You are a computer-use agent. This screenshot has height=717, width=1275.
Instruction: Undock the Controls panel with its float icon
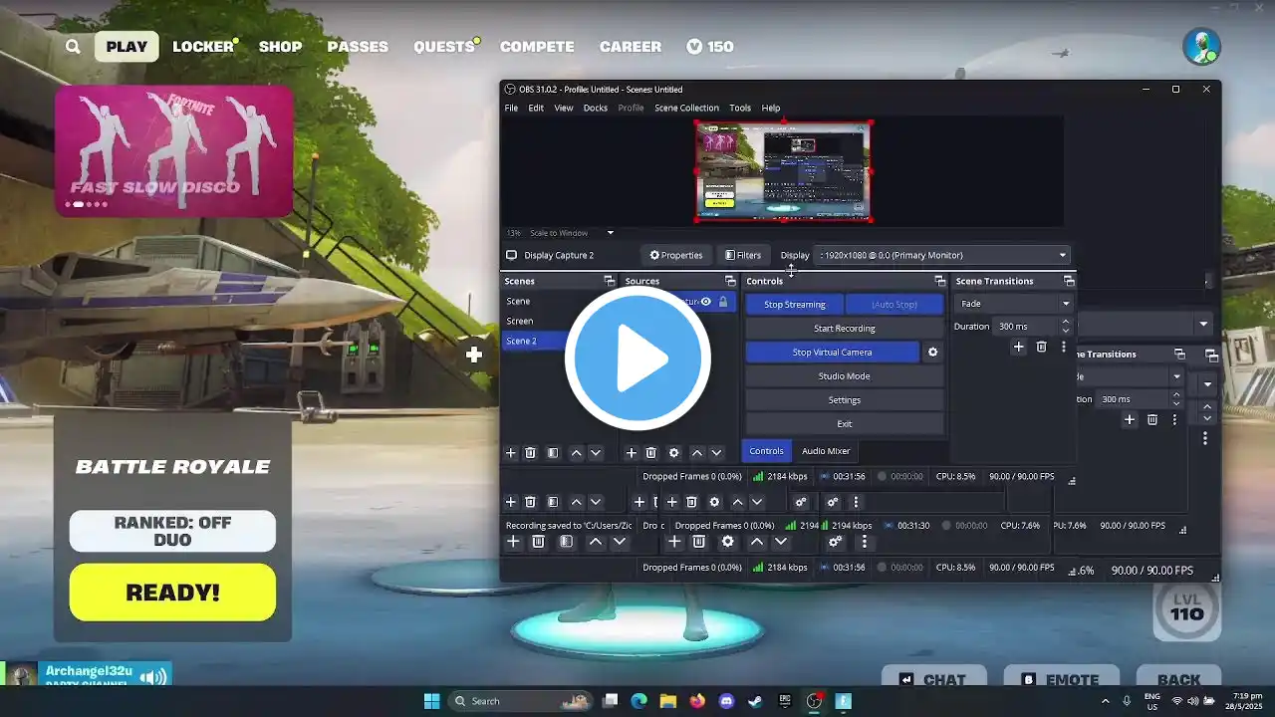pyautogui.click(x=939, y=282)
